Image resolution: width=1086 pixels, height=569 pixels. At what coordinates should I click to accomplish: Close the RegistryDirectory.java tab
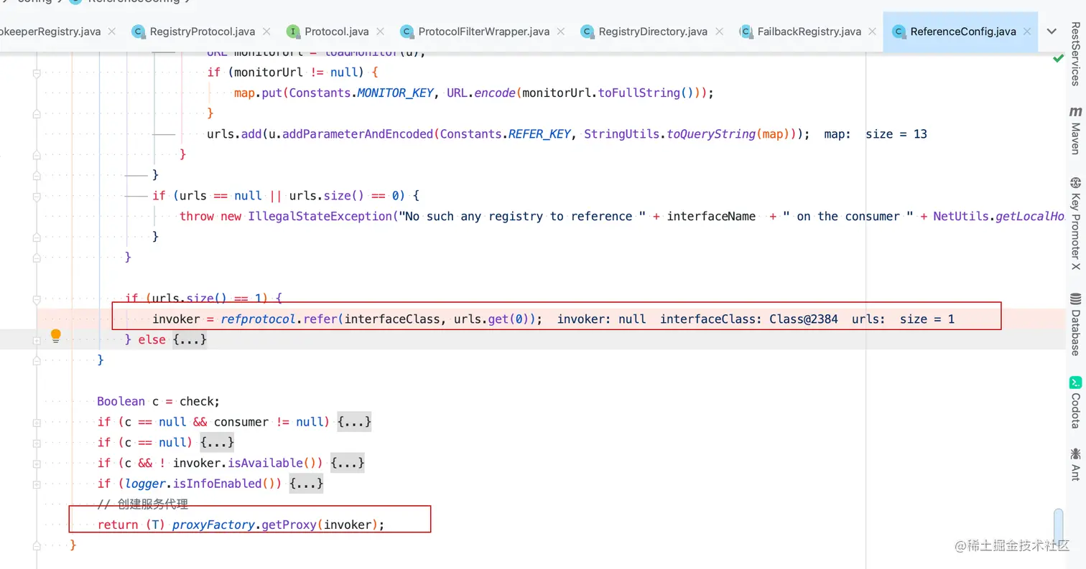(719, 32)
